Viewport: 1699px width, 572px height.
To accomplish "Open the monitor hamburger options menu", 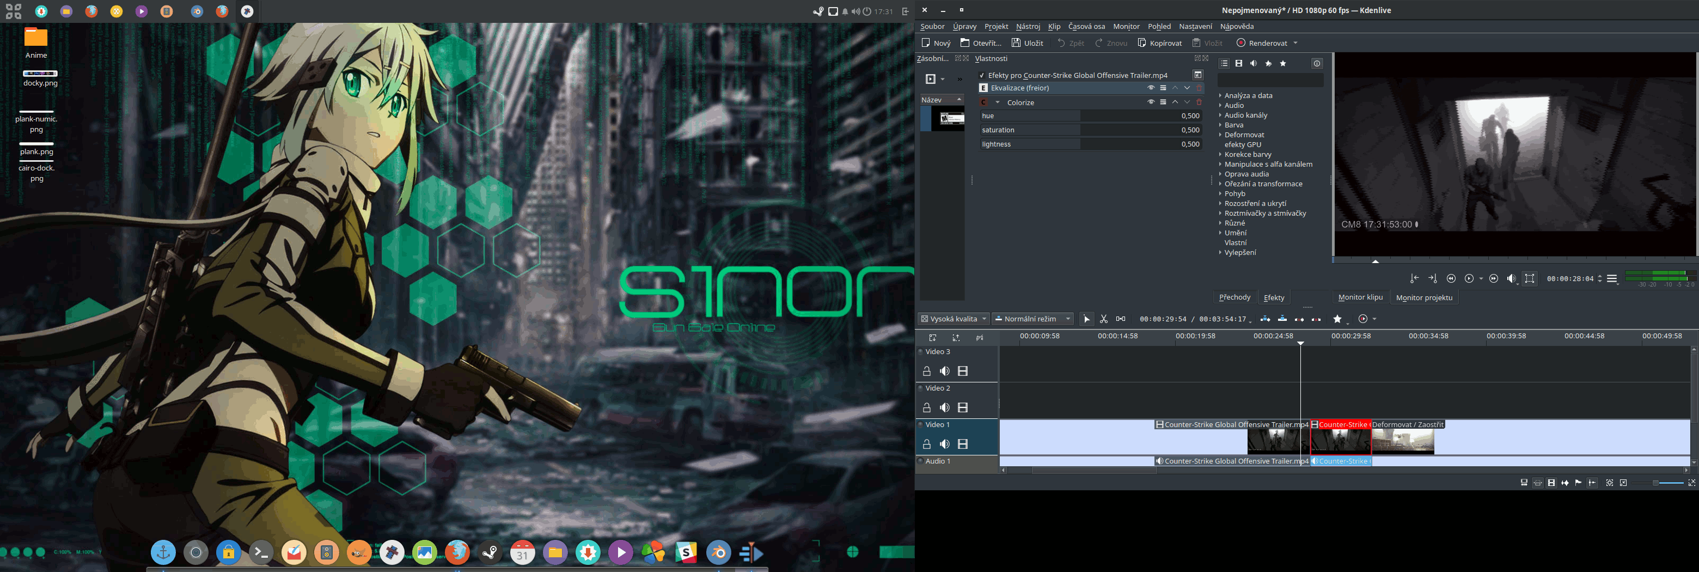I will (x=1612, y=278).
